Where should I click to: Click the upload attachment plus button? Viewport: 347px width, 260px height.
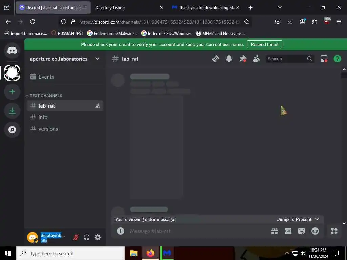pos(121,231)
